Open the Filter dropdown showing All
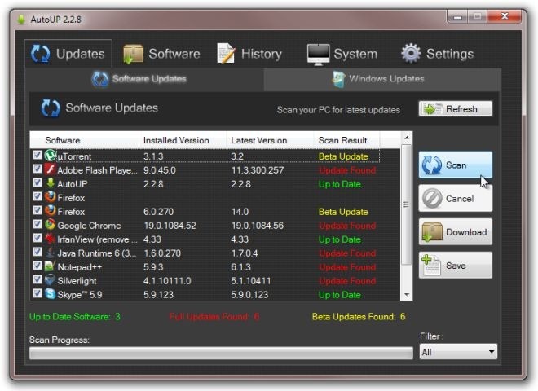This screenshot has width=538, height=391. click(458, 352)
